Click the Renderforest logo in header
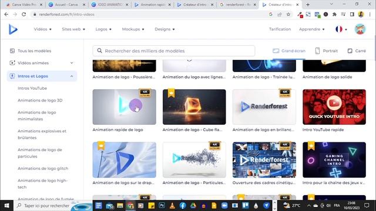The width and height of the screenshot is (376, 211). (x=13, y=29)
